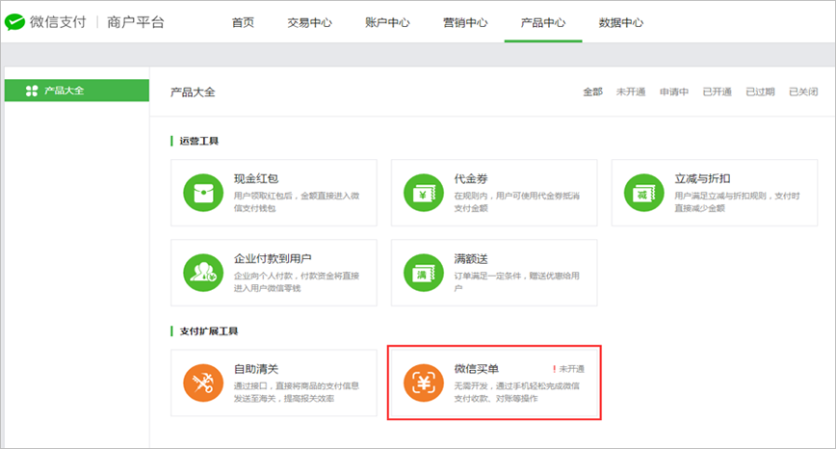Image resolution: width=836 pixels, height=449 pixels.
Task: Go to 账户中心 tab
Action: [x=387, y=22]
